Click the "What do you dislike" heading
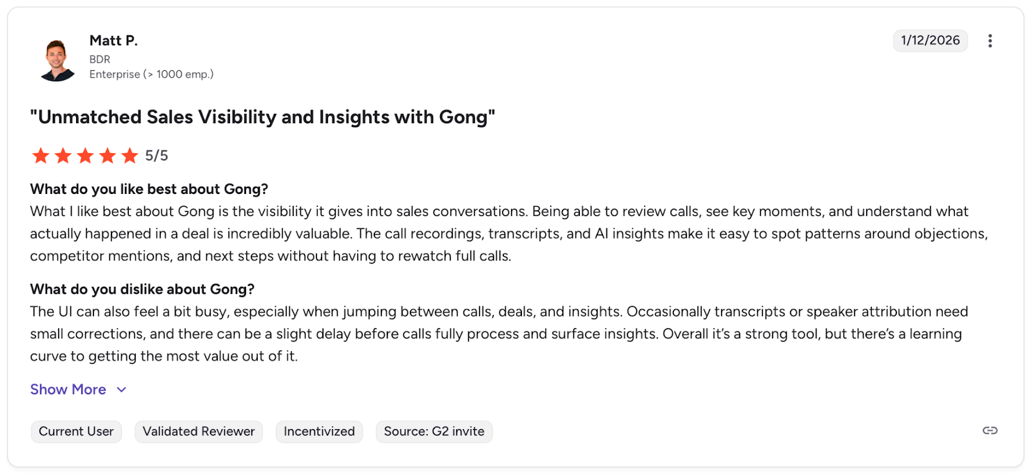The image size is (1031, 473). tap(142, 289)
